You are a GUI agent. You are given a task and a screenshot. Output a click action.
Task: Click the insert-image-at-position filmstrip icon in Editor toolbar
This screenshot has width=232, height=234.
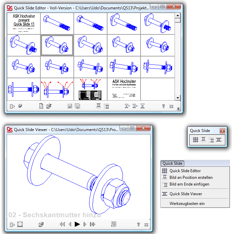click(98, 106)
